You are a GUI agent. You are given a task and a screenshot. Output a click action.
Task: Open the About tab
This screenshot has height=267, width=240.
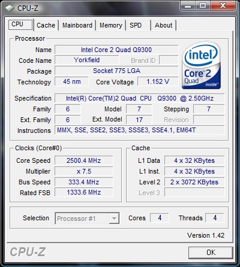pos(164,25)
